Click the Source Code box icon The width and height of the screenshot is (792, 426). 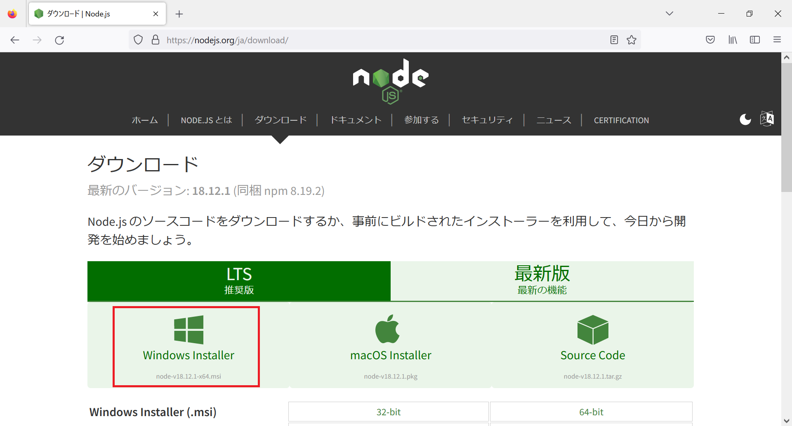point(593,330)
